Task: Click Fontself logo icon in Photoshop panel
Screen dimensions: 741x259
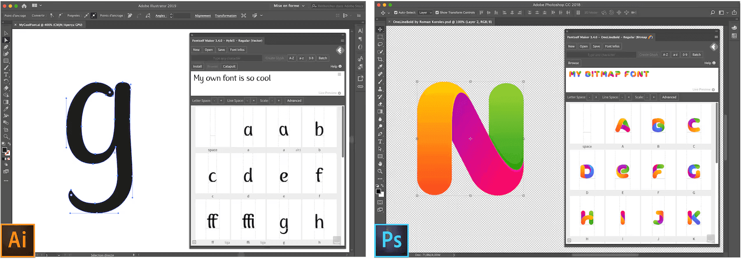Action: pos(714,47)
